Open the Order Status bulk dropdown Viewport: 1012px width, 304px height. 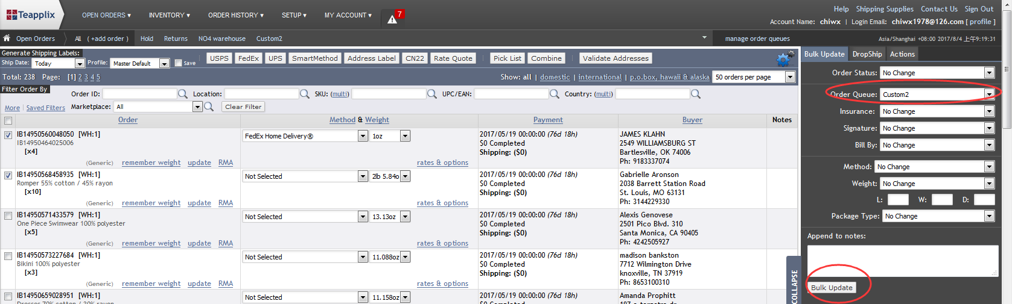pos(937,73)
